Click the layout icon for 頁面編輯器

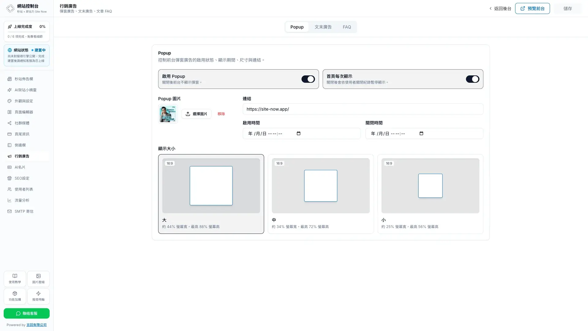point(9,112)
